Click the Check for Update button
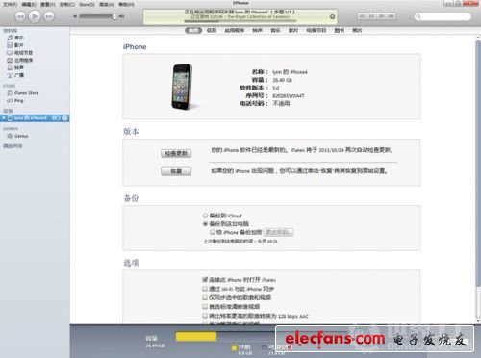 click(x=176, y=153)
